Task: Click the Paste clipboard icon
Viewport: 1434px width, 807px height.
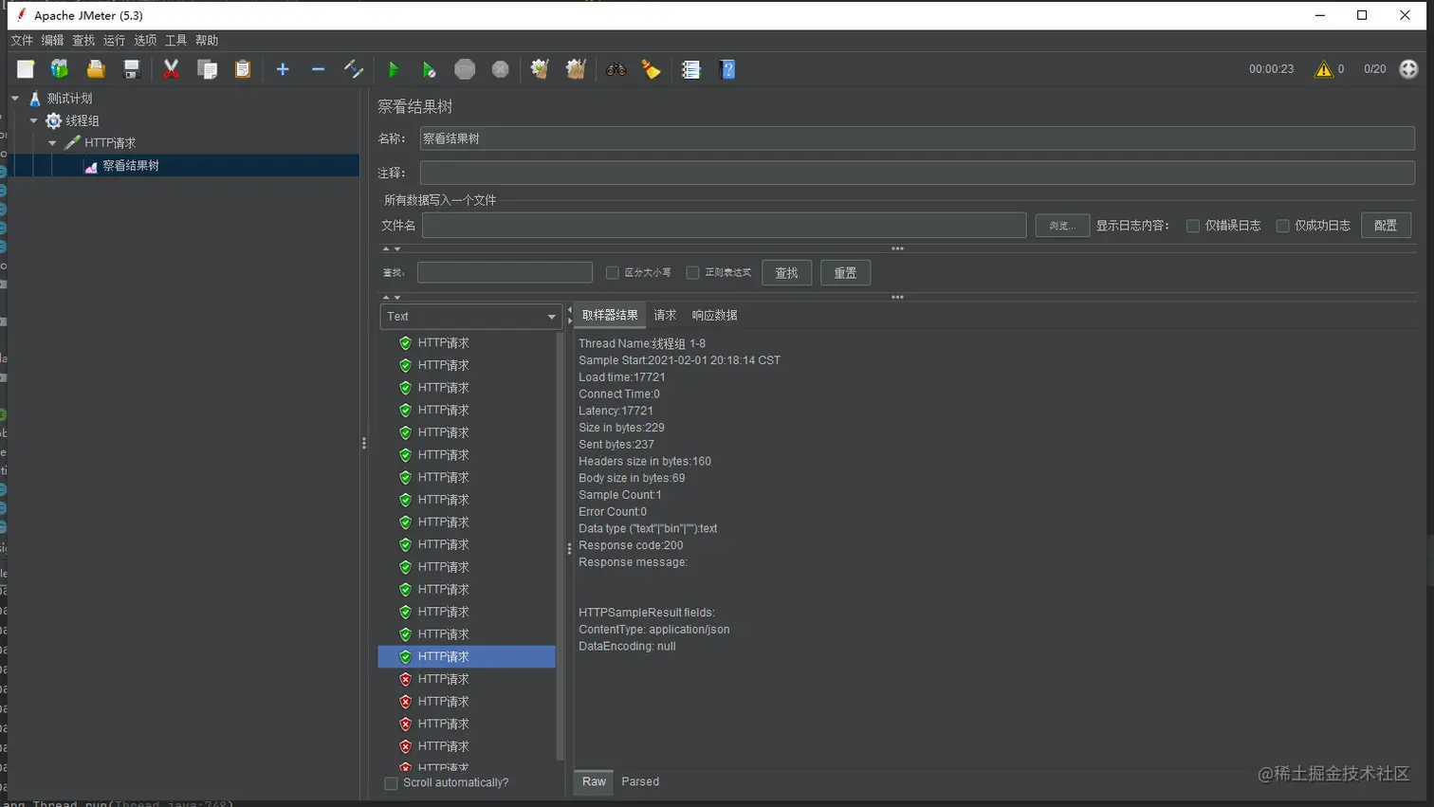Action: click(243, 69)
